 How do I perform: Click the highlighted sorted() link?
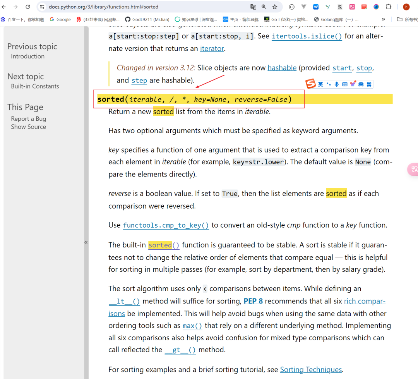tap(164, 245)
